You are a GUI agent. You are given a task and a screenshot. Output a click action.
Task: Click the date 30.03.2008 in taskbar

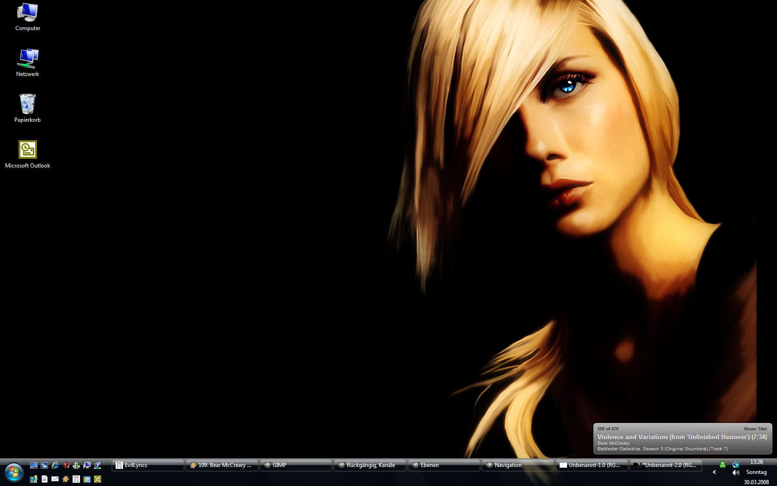[756, 482]
